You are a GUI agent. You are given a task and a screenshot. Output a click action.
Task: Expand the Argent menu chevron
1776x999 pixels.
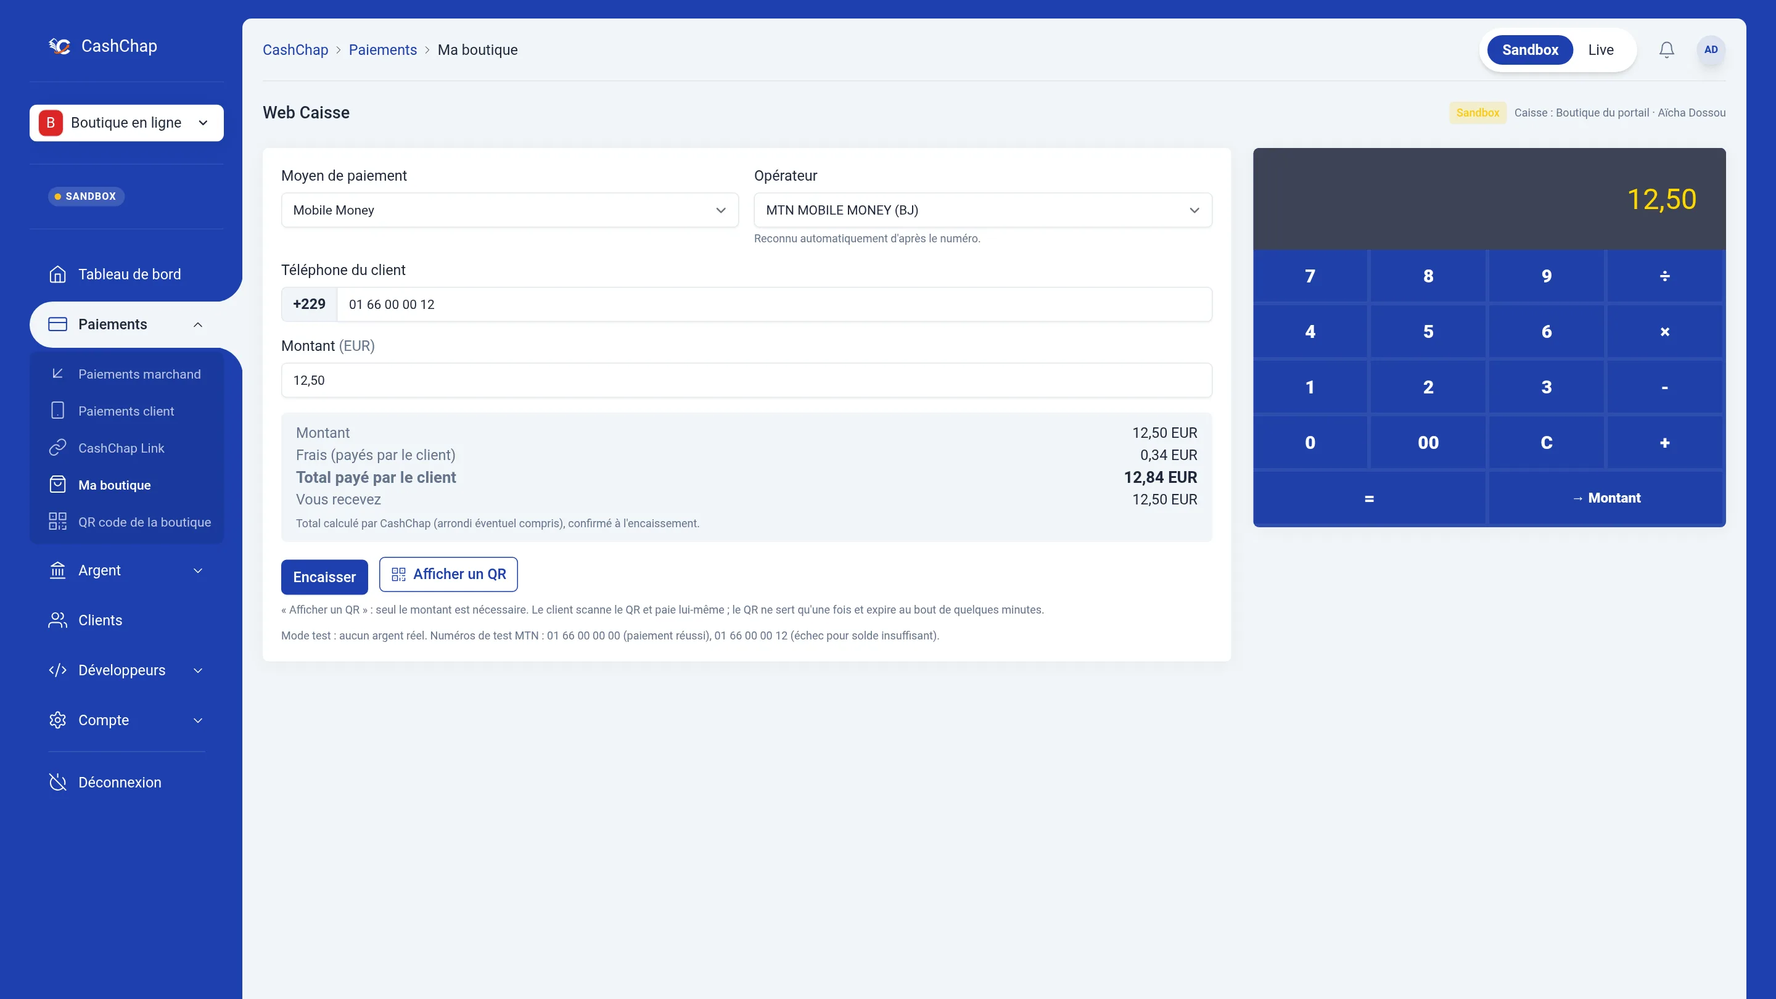coord(198,571)
